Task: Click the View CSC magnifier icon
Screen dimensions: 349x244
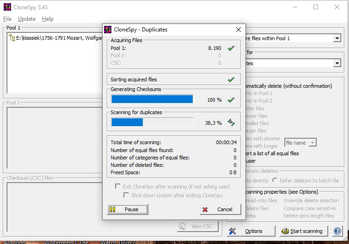Action: tap(182, 226)
